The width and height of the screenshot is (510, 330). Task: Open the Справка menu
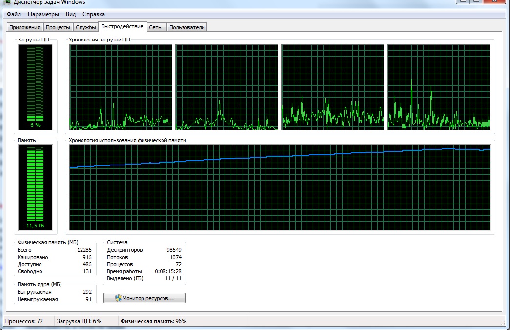tap(93, 14)
